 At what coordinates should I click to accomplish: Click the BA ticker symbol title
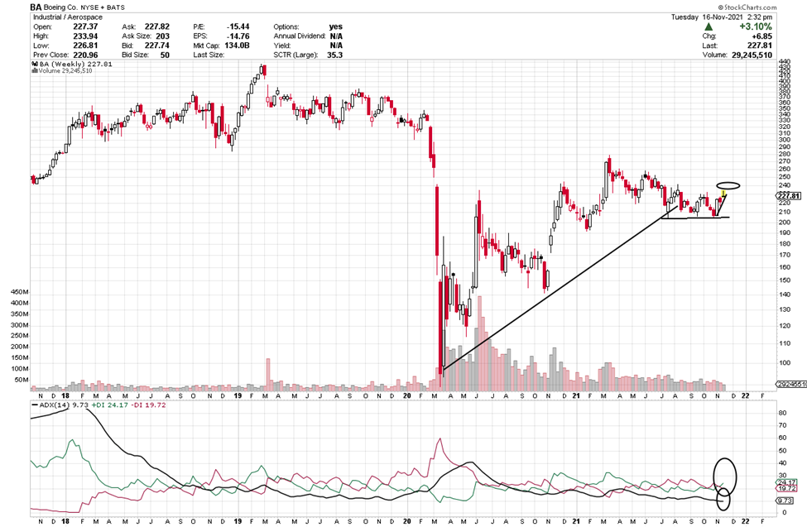tap(36, 6)
